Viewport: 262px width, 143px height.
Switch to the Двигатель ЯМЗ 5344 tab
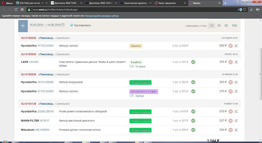66,3
